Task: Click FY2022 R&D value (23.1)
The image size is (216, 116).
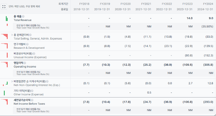Action: 168,46
